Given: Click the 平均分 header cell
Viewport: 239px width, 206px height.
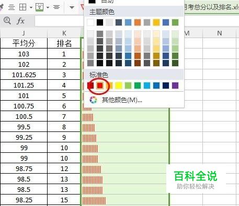Looking at the screenshot, I should [x=24, y=43].
